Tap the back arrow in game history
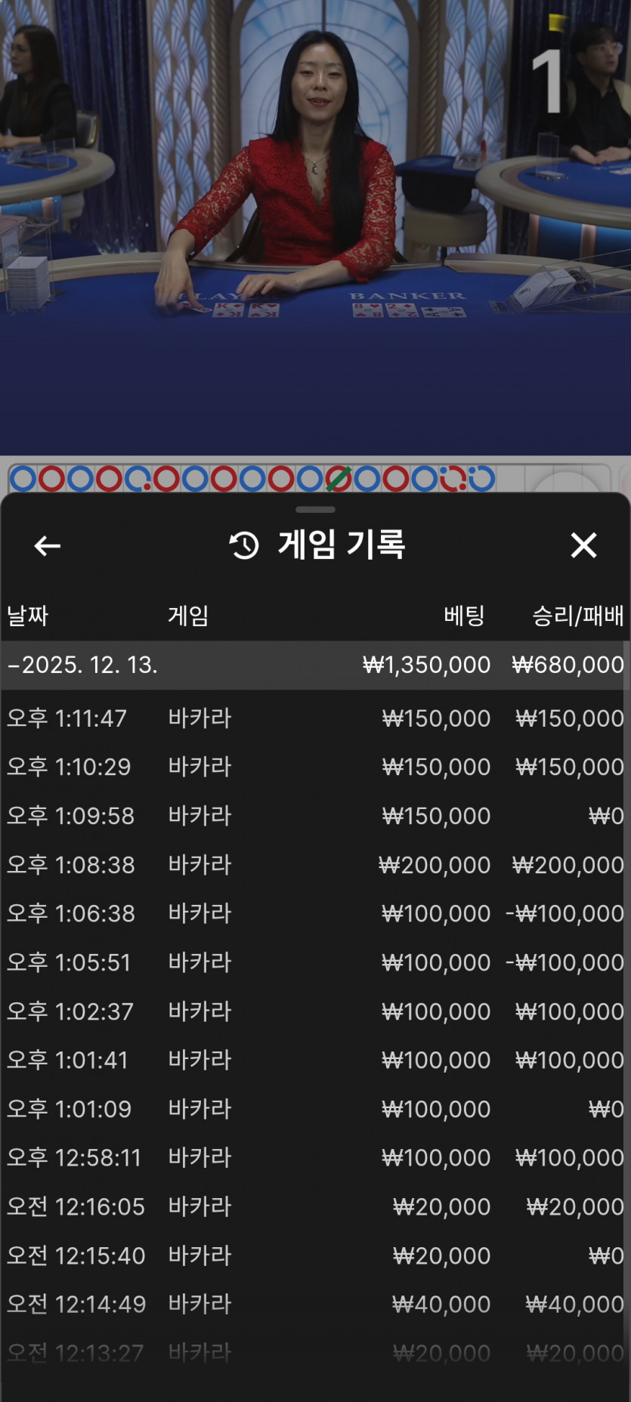 click(47, 545)
